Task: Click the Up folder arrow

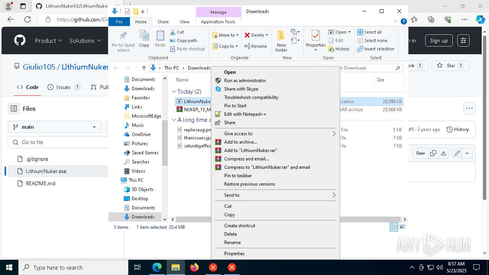Action: click(x=144, y=68)
